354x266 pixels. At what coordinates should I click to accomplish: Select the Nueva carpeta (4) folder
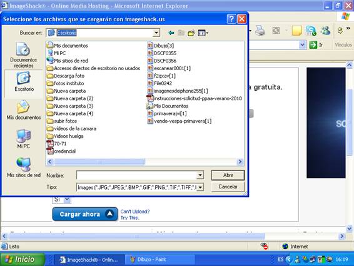(x=70, y=113)
